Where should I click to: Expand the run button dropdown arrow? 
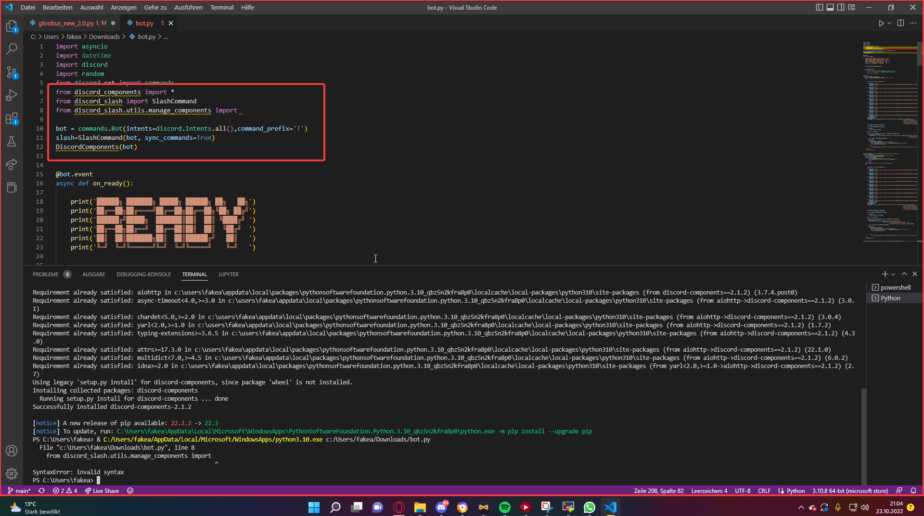click(x=889, y=23)
